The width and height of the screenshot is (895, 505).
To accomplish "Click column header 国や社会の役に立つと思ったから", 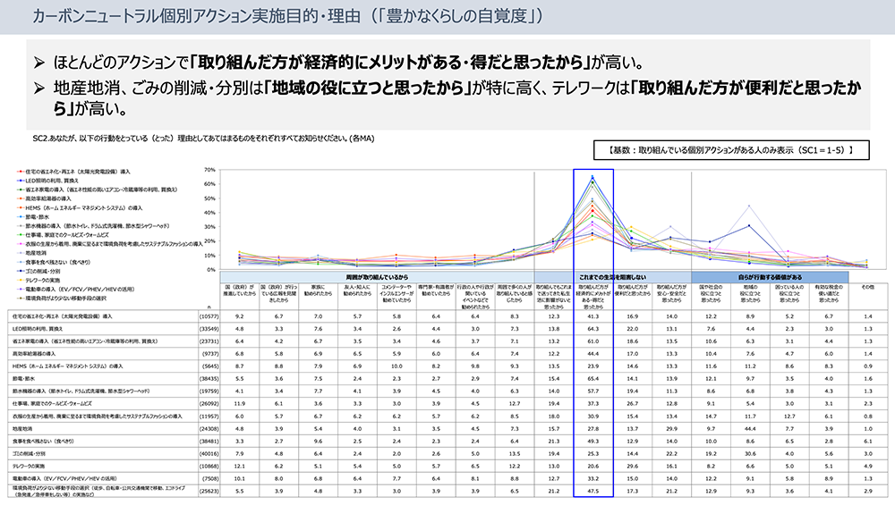I will (711, 293).
